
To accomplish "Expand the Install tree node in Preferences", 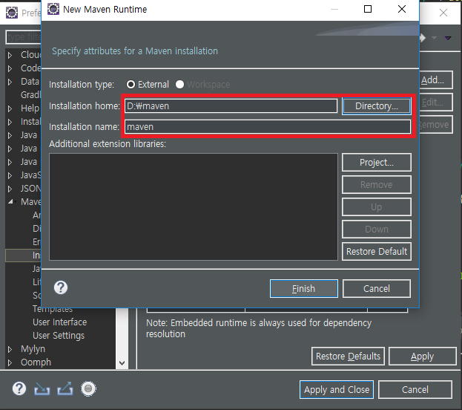I will tap(10, 122).
